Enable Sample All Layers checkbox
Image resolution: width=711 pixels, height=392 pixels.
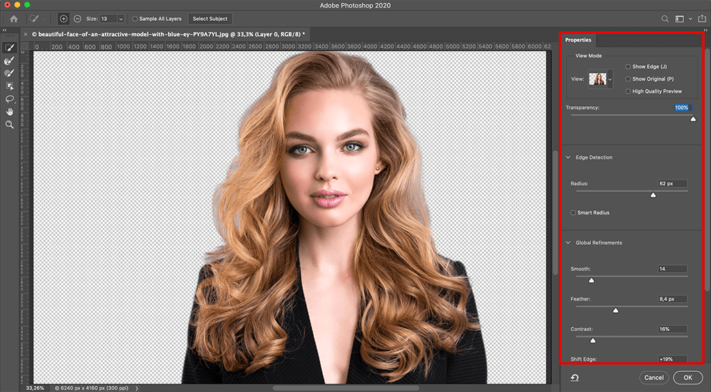135,19
